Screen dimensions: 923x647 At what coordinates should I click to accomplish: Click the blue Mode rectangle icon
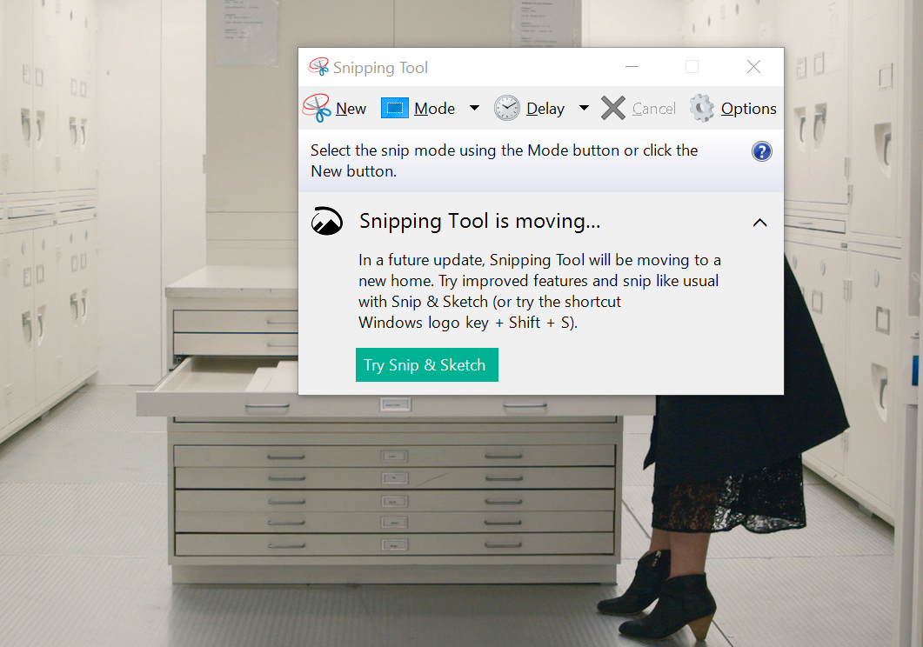394,108
